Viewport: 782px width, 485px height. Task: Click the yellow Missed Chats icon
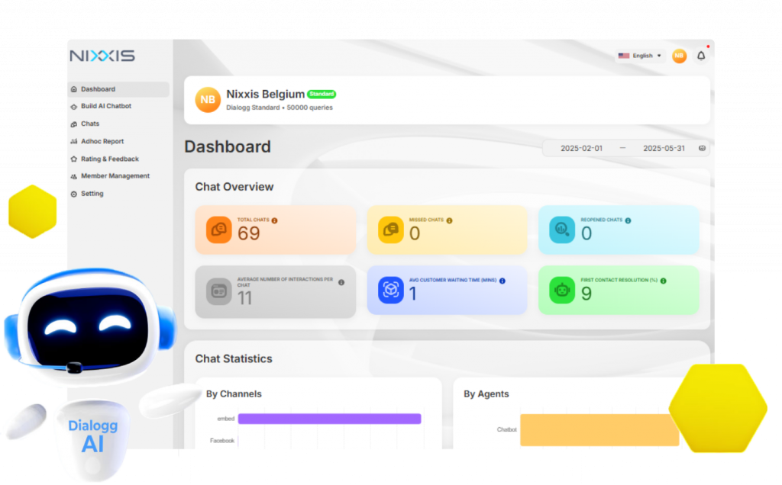390,230
